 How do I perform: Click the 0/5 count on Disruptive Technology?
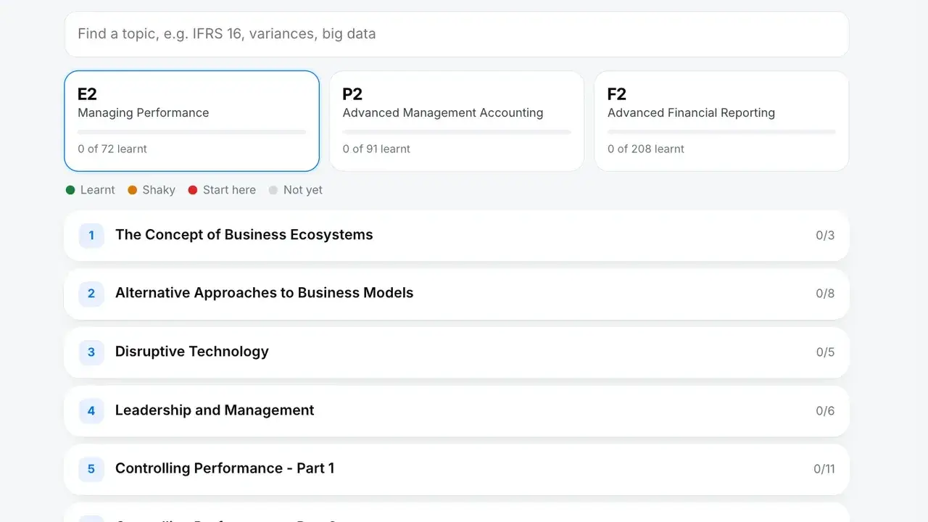[825, 352]
